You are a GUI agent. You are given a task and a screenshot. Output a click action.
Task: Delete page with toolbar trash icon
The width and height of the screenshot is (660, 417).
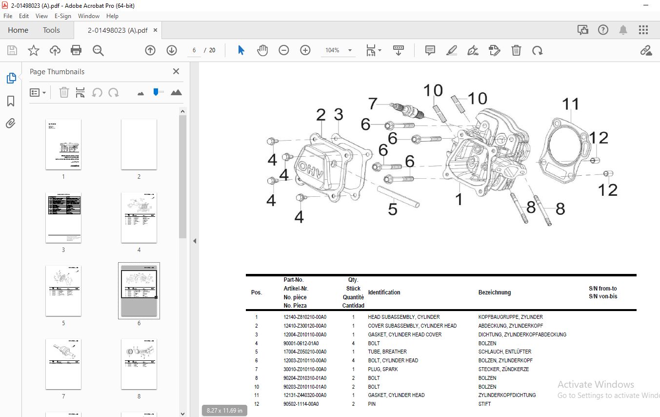[x=516, y=50]
